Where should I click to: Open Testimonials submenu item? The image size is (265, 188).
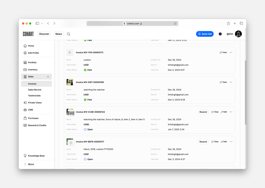click(34, 96)
